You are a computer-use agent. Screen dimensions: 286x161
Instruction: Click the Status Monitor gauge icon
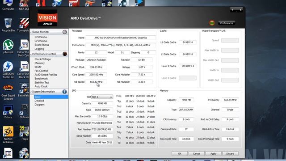coord(65,32)
